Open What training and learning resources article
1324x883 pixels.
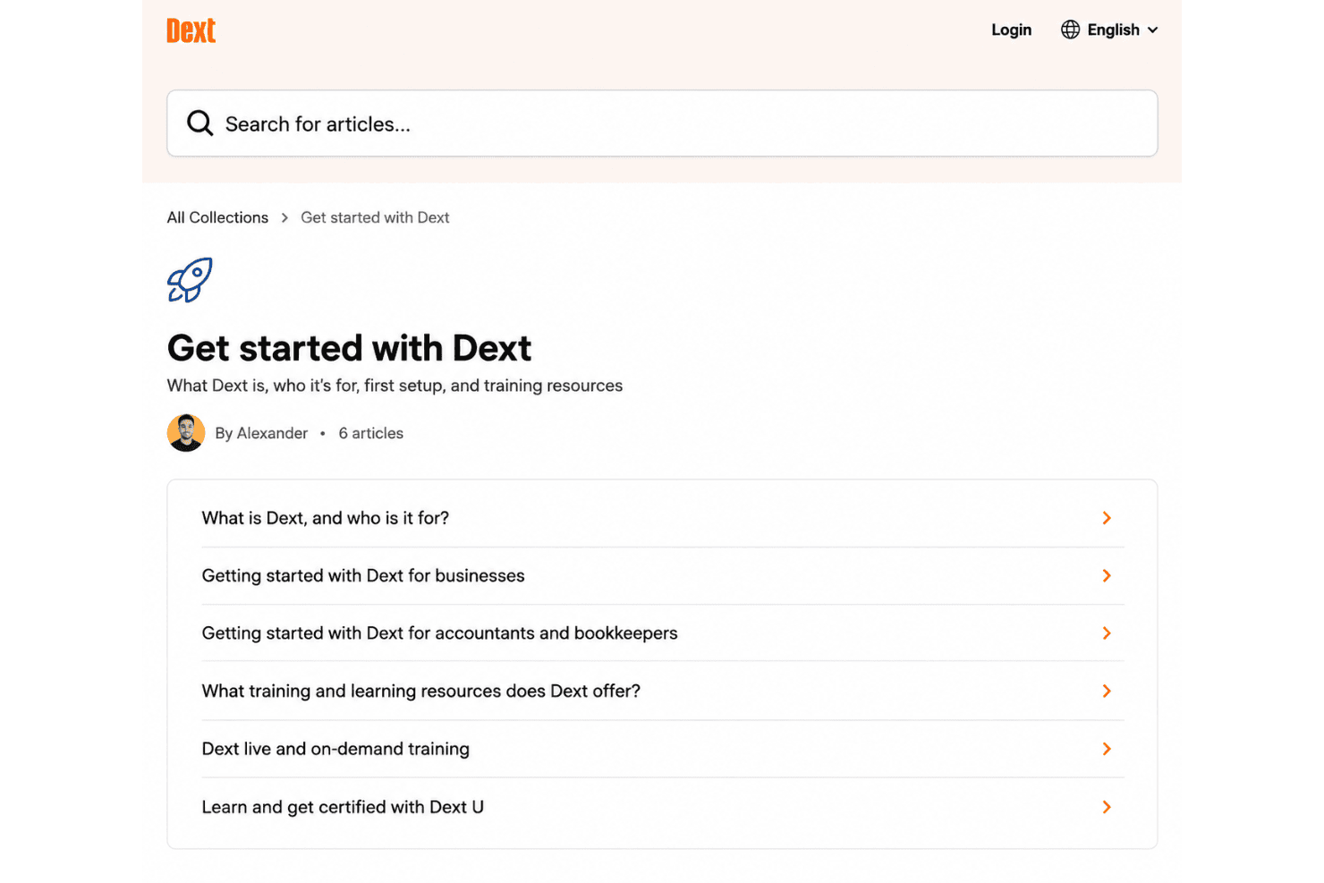coord(662,691)
